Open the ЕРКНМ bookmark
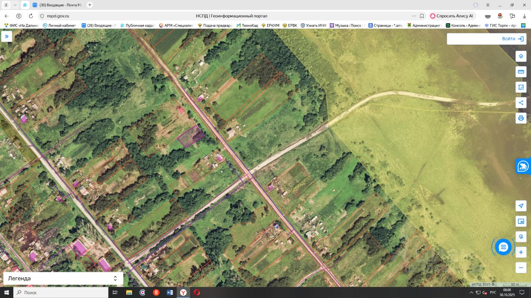 [270, 25]
